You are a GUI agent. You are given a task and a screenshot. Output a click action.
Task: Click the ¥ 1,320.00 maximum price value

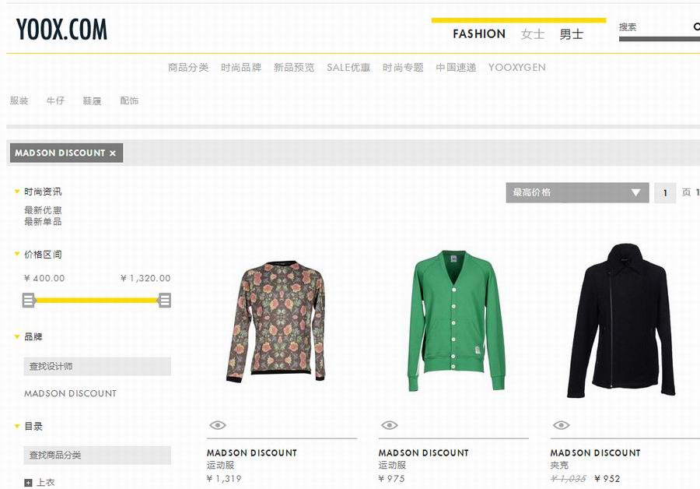point(145,279)
